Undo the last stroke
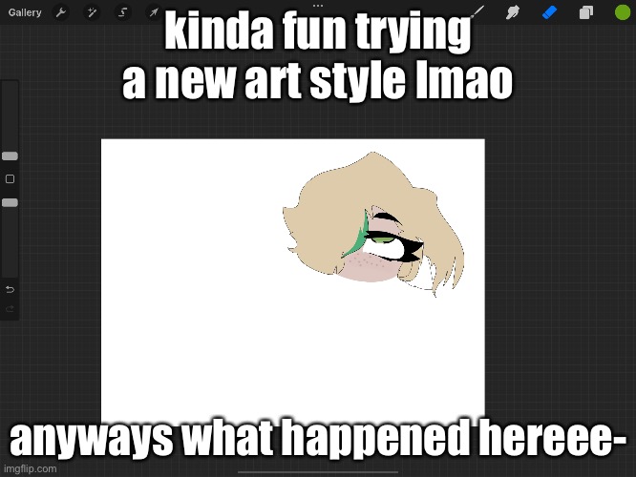Screen dimensions: 636x477 click(11, 289)
